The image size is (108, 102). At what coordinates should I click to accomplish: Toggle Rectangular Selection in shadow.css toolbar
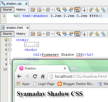coord(83,9)
